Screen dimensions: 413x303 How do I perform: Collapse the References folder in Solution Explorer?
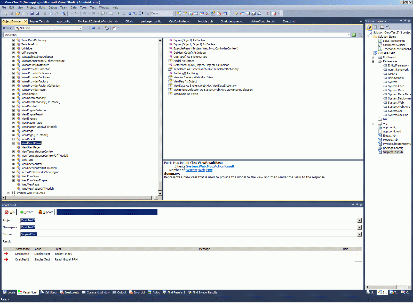[373, 61]
